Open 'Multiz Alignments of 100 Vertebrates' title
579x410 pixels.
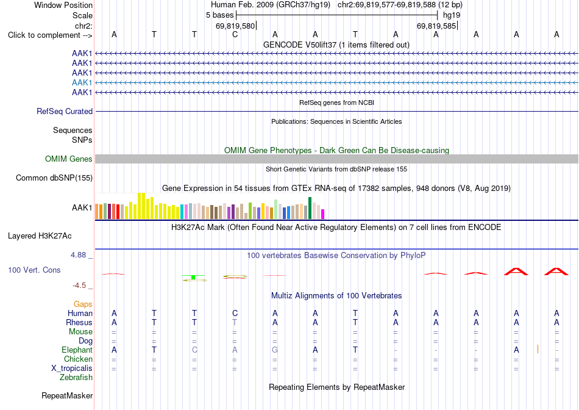pyautogui.click(x=336, y=296)
